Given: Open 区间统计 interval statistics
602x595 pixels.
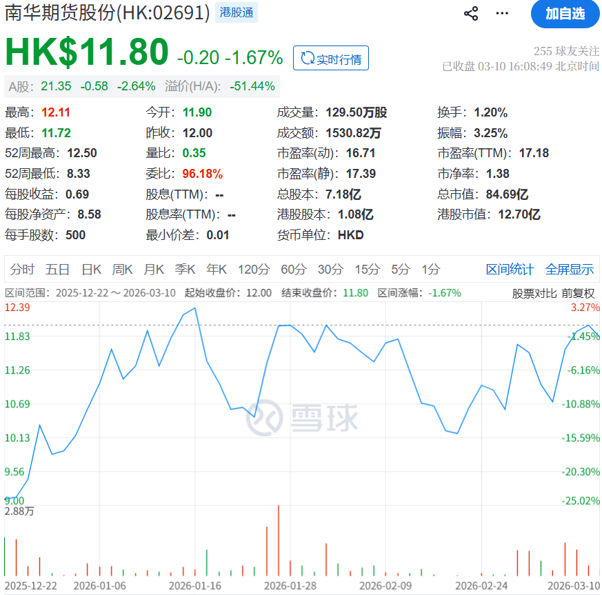Looking at the screenshot, I should coord(509,270).
